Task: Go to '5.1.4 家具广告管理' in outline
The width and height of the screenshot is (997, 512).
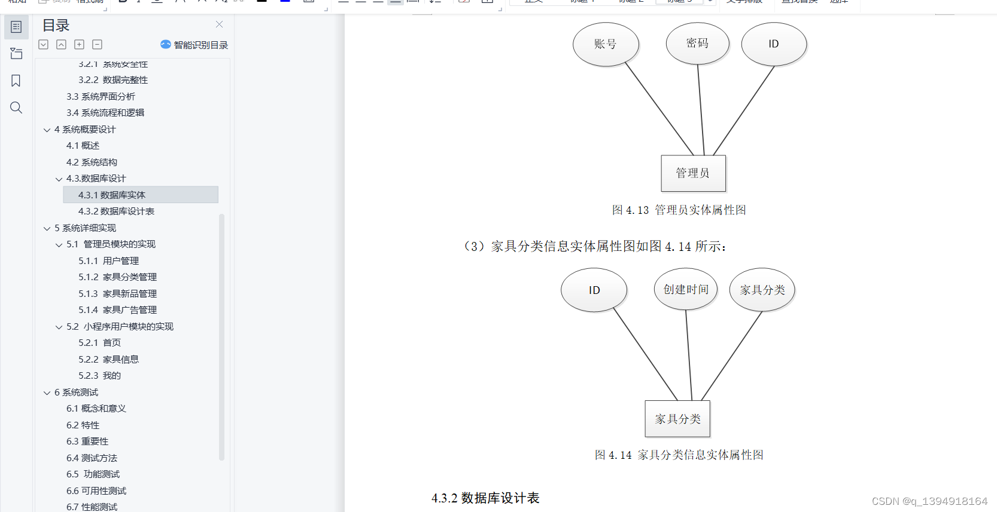Action: (x=117, y=310)
